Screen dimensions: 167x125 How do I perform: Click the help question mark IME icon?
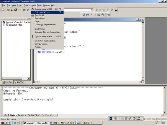[x=134, y=119]
